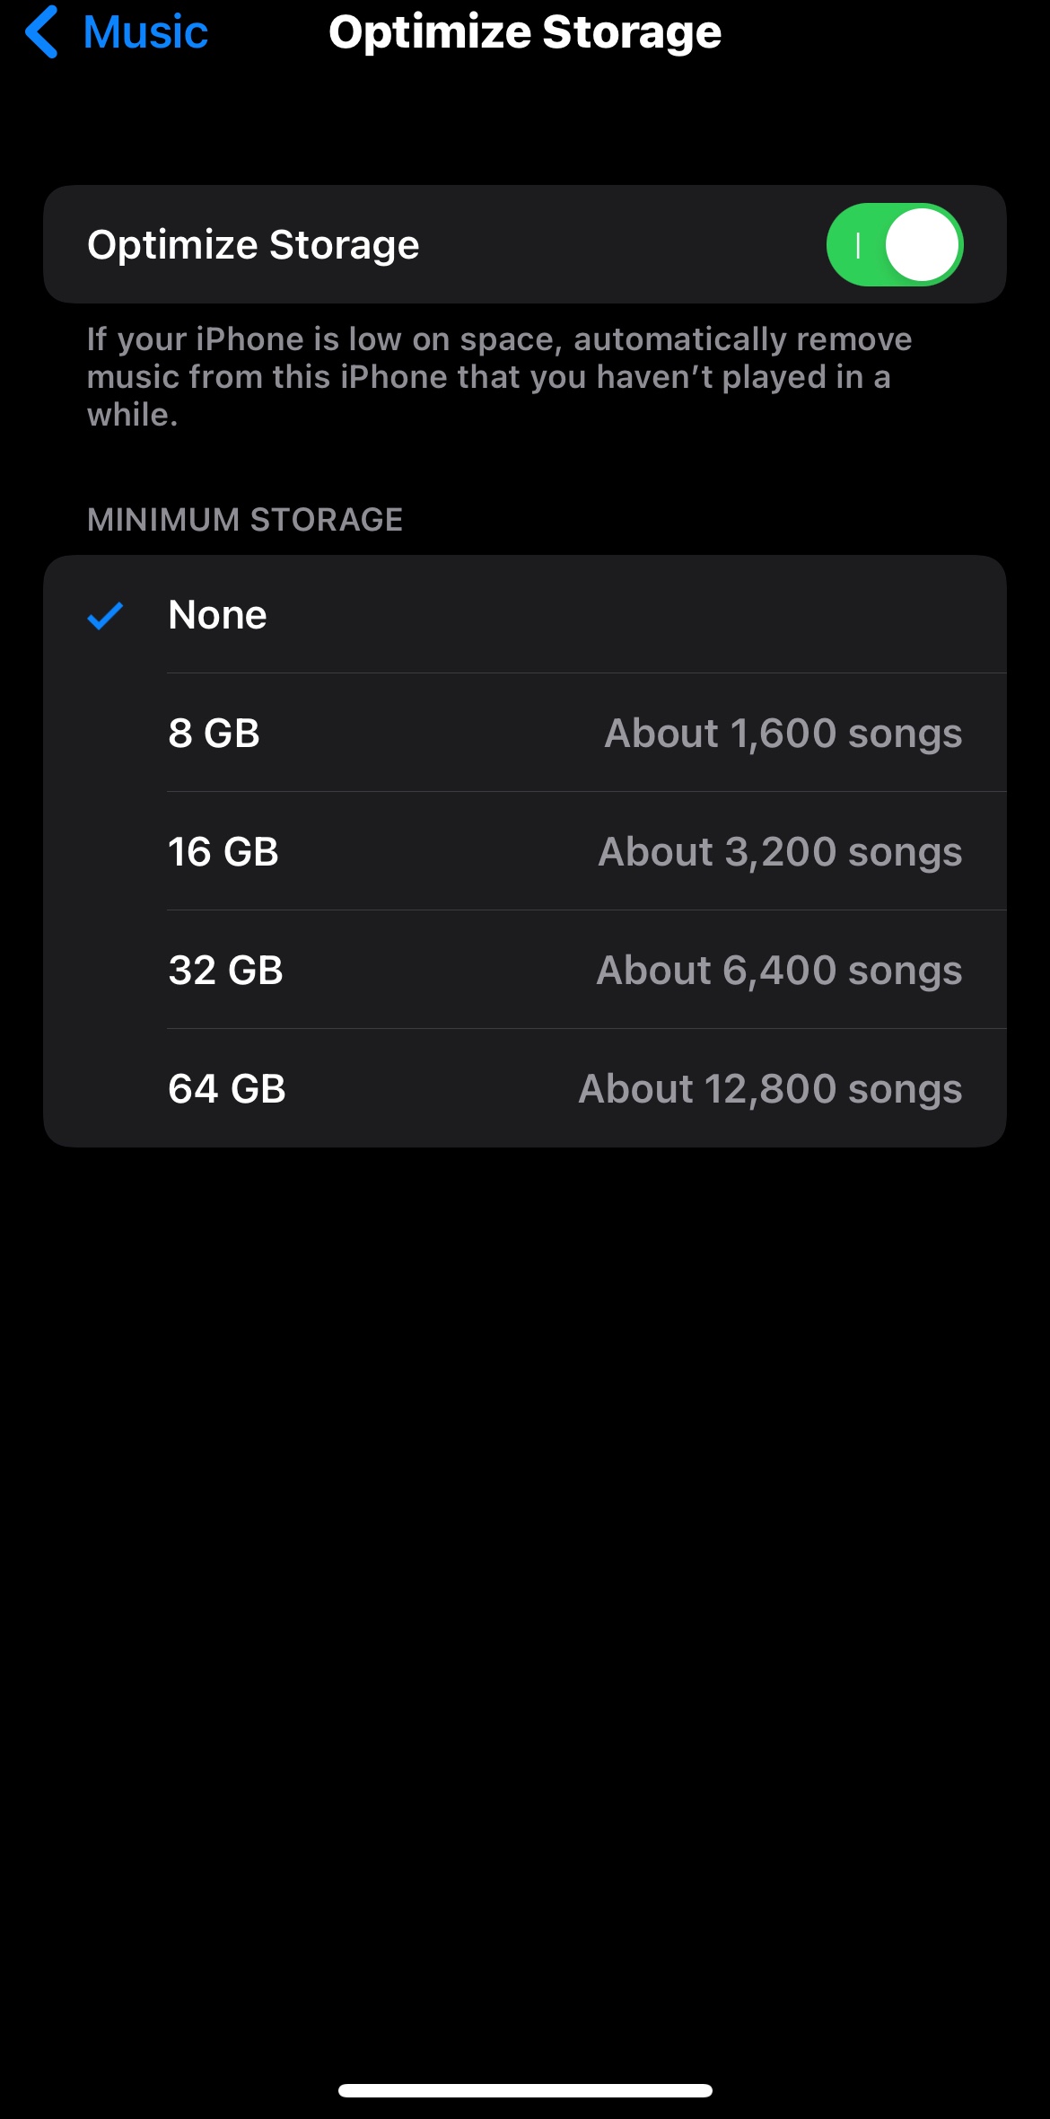This screenshot has width=1050, height=2119.
Task: Click the Optimize Storage row label
Action: 253,245
